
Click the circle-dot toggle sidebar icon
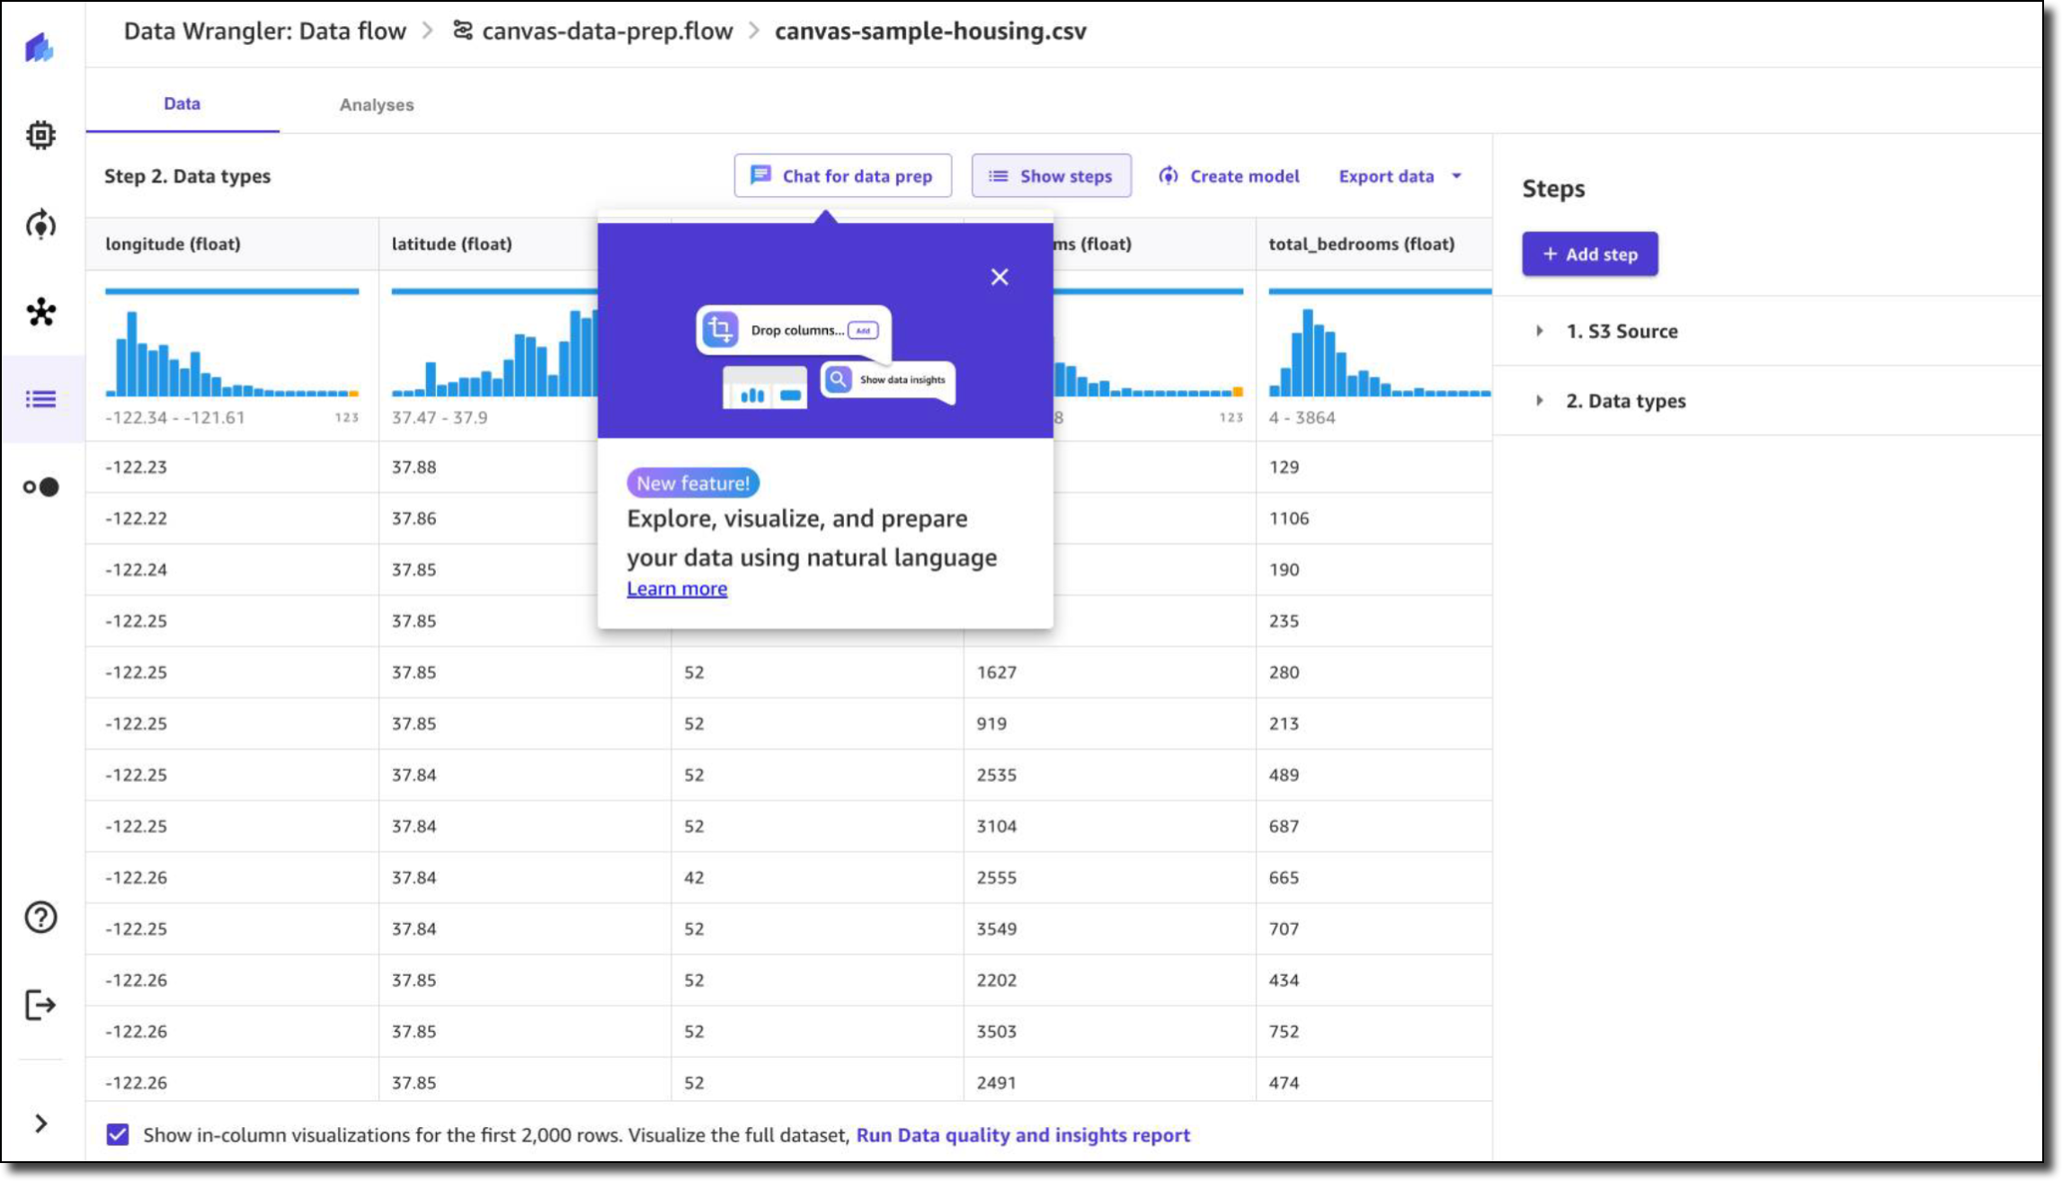coord(40,487)
